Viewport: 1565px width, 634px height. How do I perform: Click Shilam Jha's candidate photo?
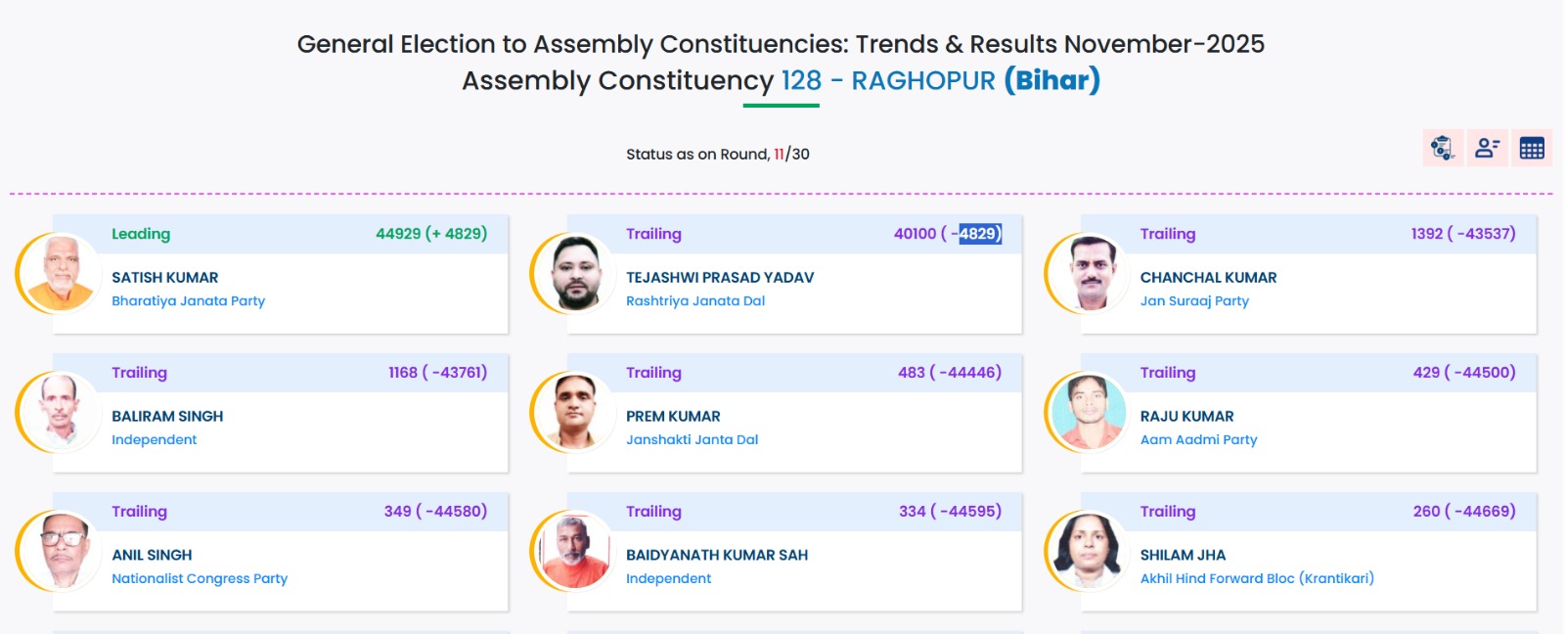pos(1089,551)
